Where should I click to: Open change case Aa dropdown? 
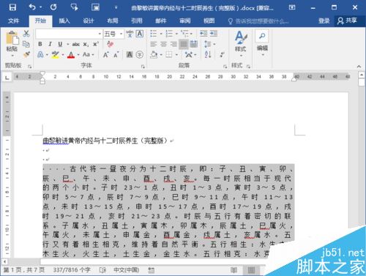(x=88, y=54)
